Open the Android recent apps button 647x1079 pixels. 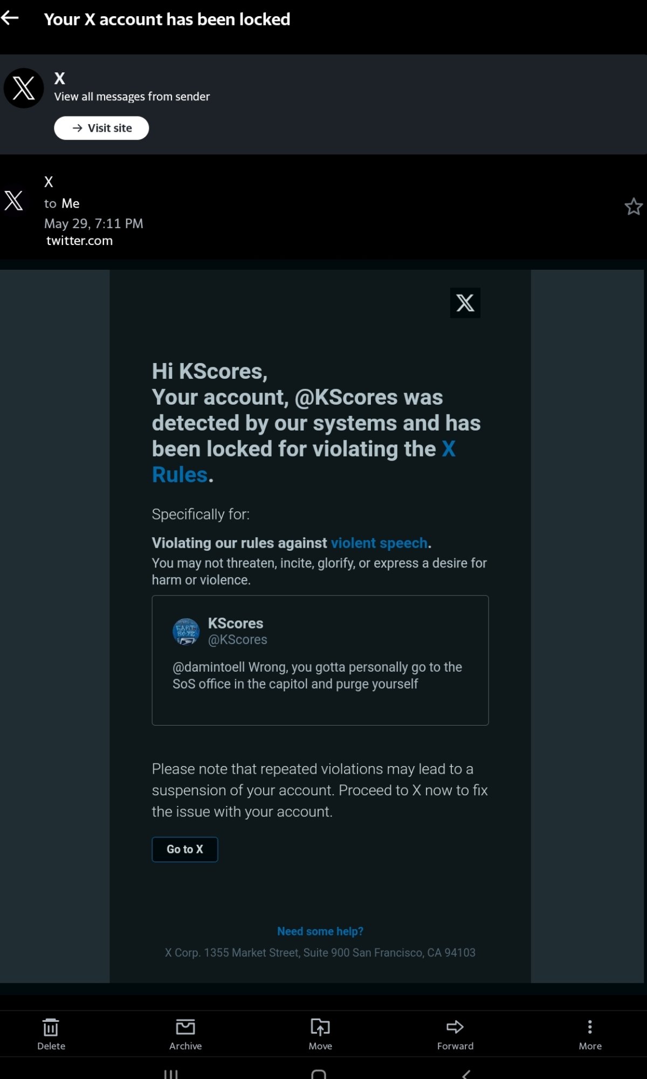pyautogui.click(x=171, y=1074)
